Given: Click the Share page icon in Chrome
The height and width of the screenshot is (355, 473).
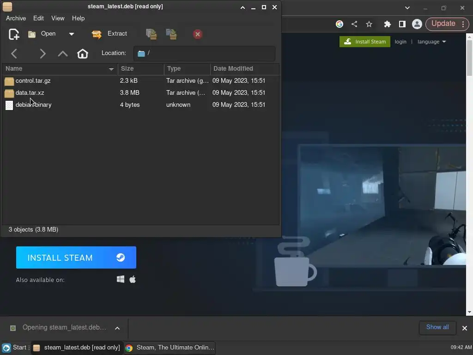Looking at the screenshot, I should (x=354, y=24).
